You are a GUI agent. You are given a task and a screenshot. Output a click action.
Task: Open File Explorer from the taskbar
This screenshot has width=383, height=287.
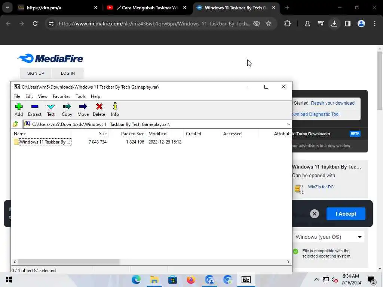point(154,280)
